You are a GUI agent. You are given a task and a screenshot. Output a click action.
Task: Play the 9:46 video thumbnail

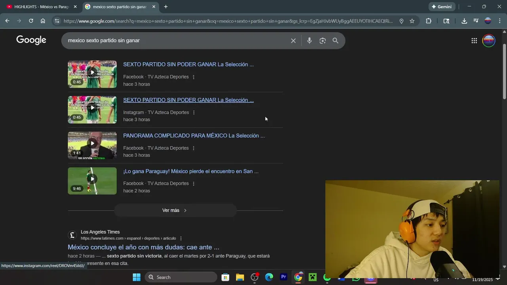[92, 181]
